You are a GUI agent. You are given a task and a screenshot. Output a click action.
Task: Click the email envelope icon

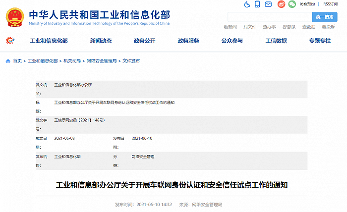[x=268, y=4]
